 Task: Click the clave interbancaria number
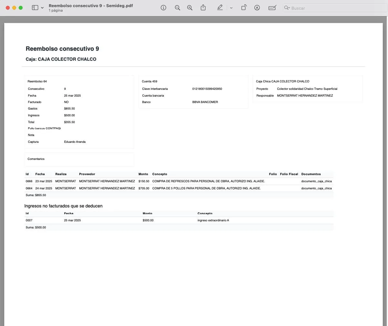pos(207,89)
